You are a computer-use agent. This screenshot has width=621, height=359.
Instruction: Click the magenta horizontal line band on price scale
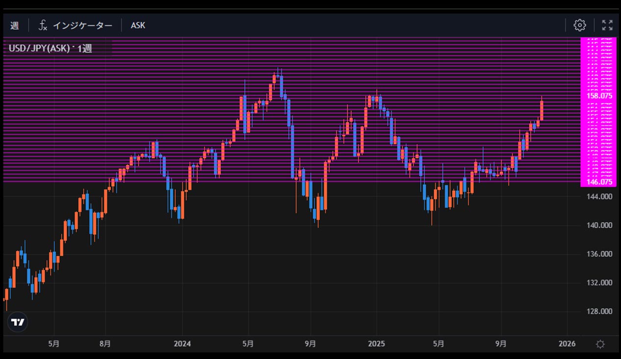pos(598,137)
